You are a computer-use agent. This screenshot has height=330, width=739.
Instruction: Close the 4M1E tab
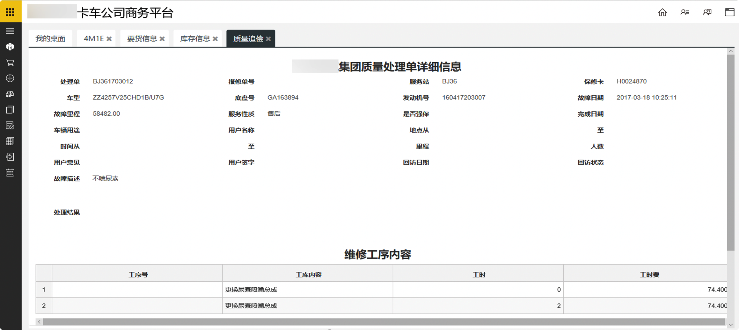109,39
